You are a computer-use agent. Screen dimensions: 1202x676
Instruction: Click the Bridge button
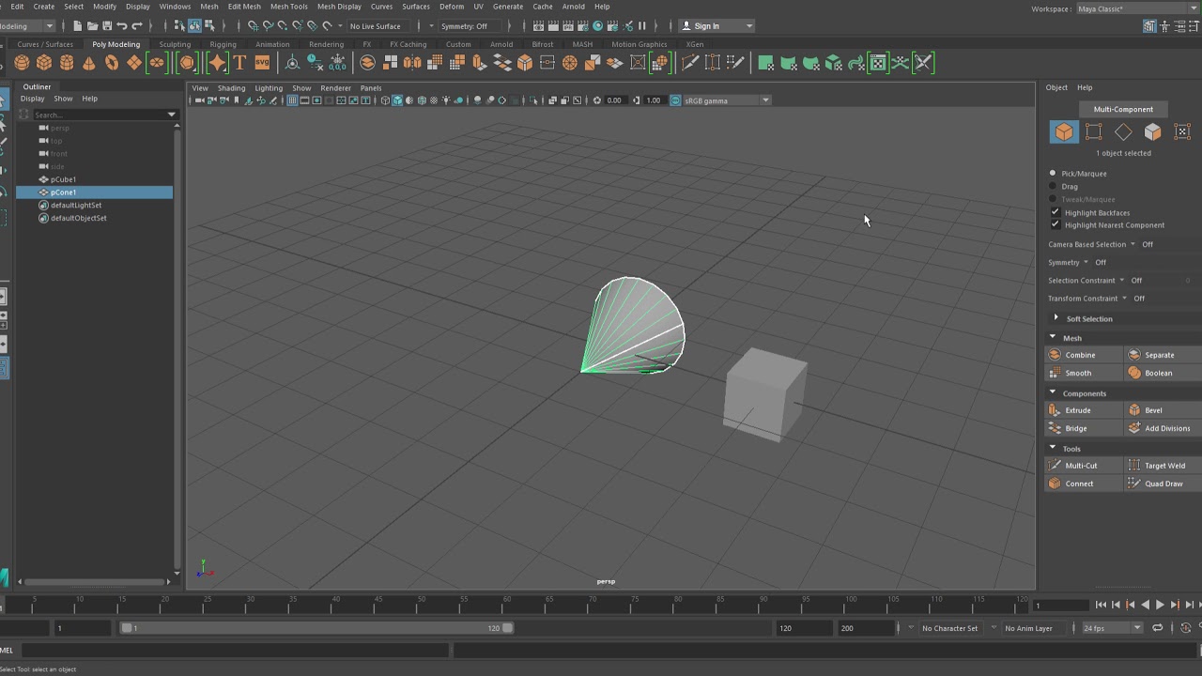click(x=1084, y=428)
